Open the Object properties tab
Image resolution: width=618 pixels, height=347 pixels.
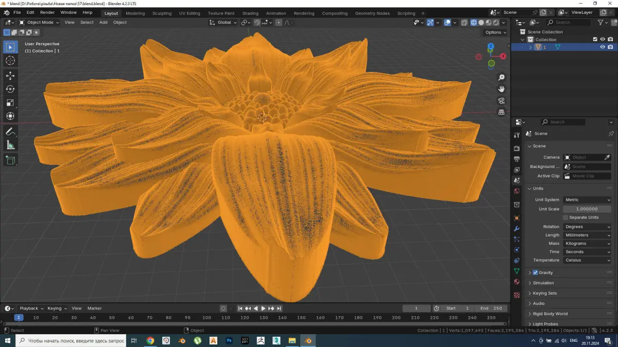pyautogui.click(x=517, y=218)
